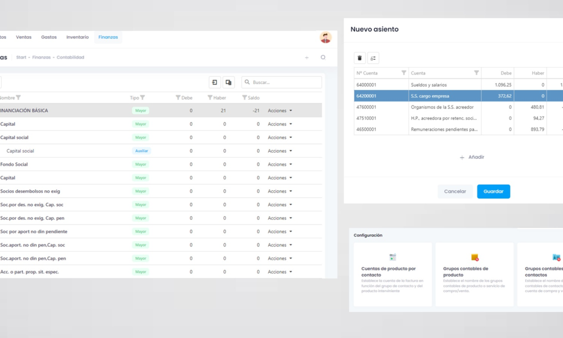Screen dimensions: 563x338
Task: Click Soc por aport no din pendiente name
Action: pos(34,232)
